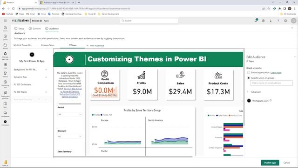Open the Discount slicer dropdown
The image size is (298, 168).
[x=70, y=136]
